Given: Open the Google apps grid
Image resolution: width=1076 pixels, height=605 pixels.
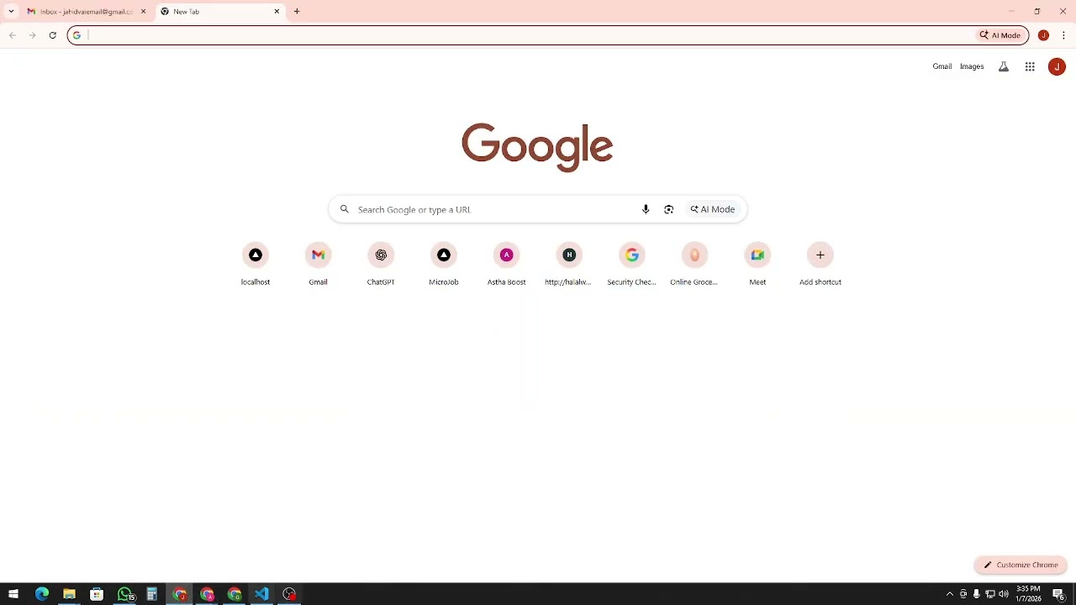Looking at the screenshot, I should (x=1030, y=66).
